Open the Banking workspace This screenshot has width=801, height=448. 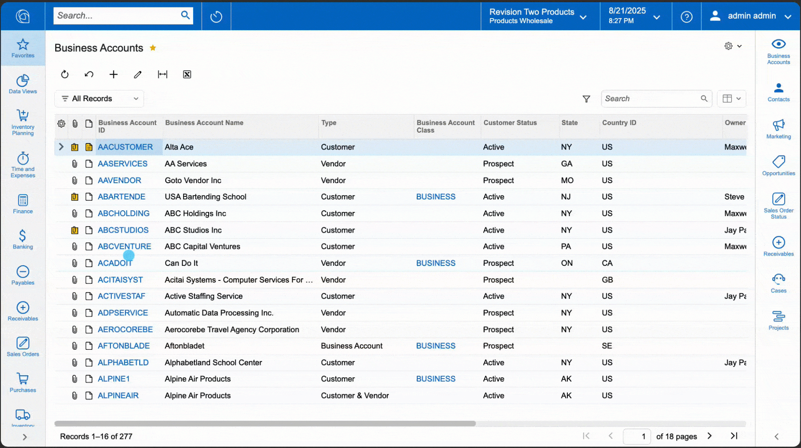(x=23, y=240)
